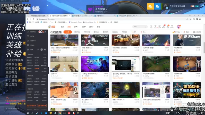Switch to the fourth browser tab

[104, 16]
